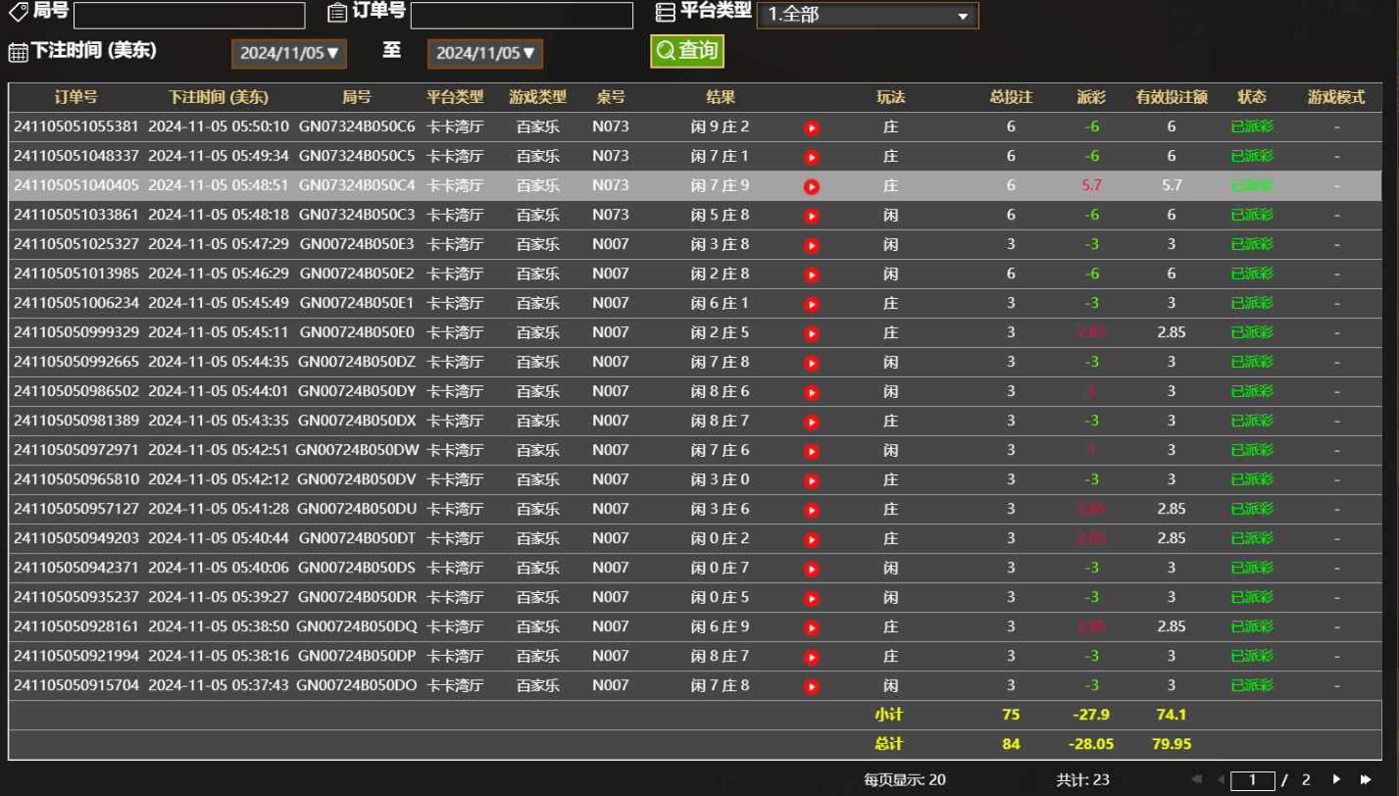Select the page number input box
This screenshot has width=1399, height=796.
tap(1253, 779)
